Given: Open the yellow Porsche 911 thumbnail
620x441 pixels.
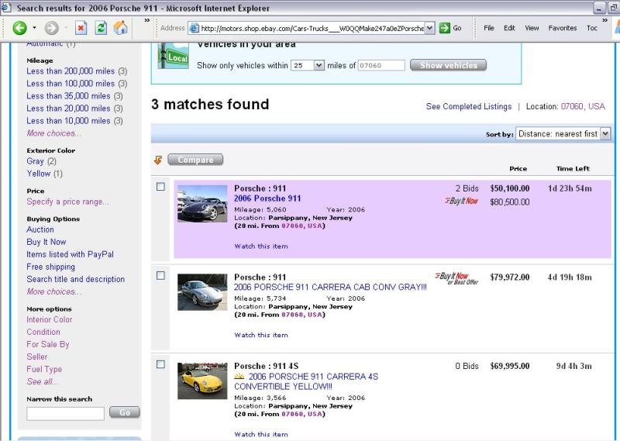Looking at the screenshot, I should tap(202, 381).
